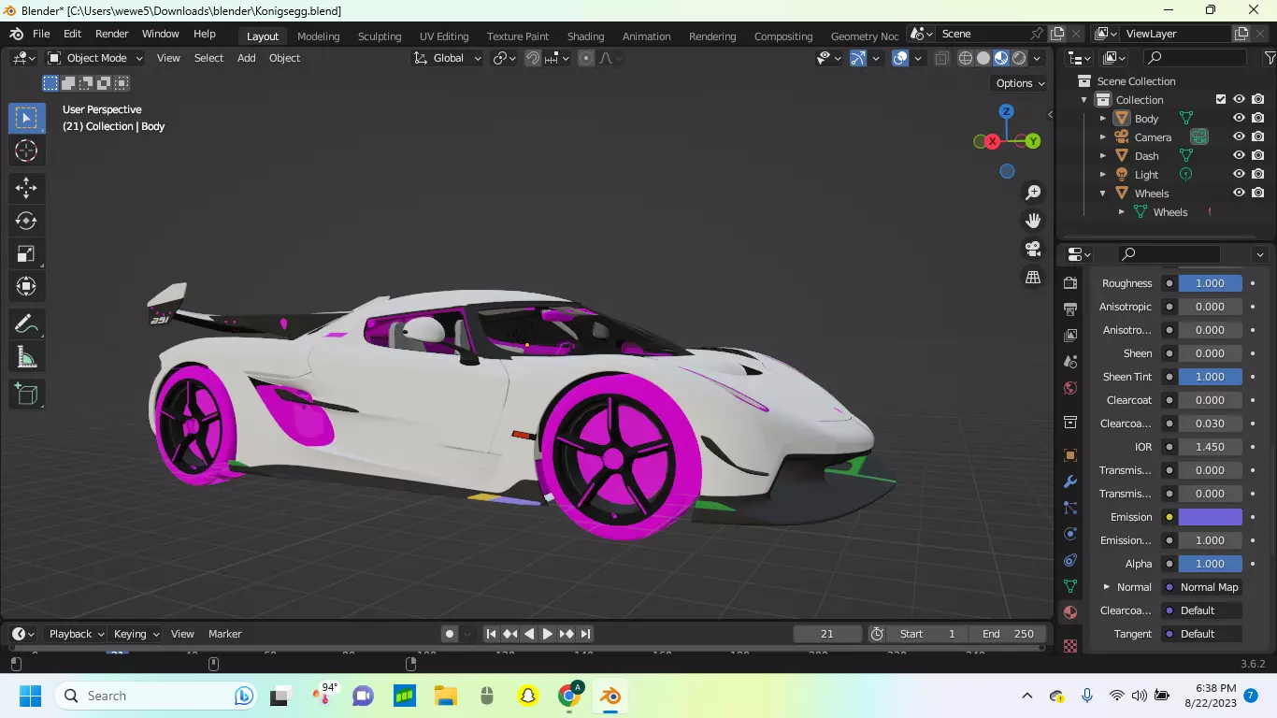This screenshot has height=718, width=1277.
Task: Hide the Light object via eye icon
Action: [1239, 174]
